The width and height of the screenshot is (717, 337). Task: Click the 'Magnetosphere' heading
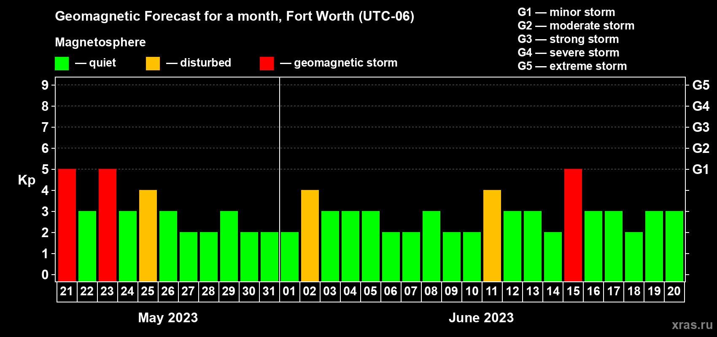click(x=100, y=42)
